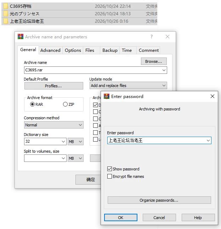Select the ZIP archive format
221x229 pixels.
tap(65, 104)
